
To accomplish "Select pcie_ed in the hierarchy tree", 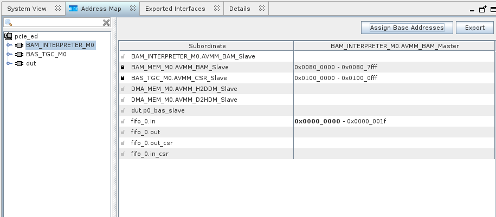I will [26, 36].
